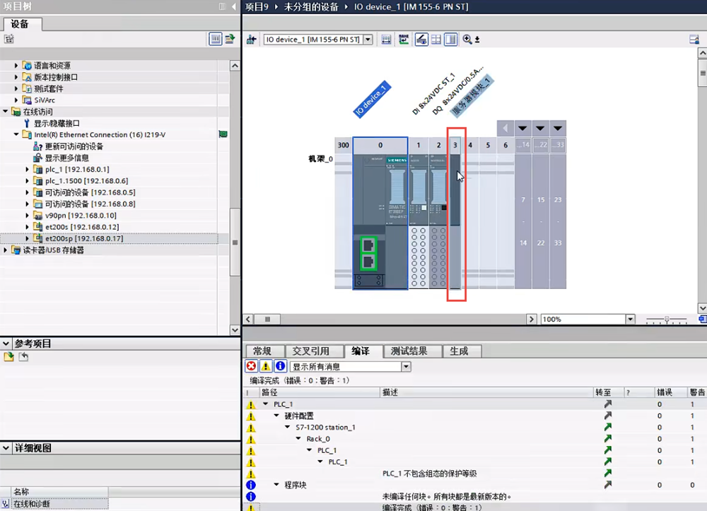This screenshot has height=511, width=707.
Task: Click the zoom in magnifier icon
Action: pyautogui.click(x=467, y=40)
